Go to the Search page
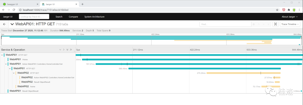 (x=59, y=17)
